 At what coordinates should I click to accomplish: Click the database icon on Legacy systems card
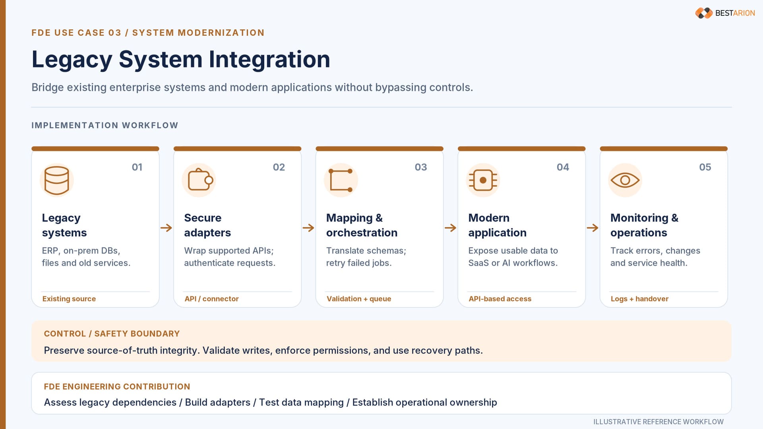pos(57,180)
